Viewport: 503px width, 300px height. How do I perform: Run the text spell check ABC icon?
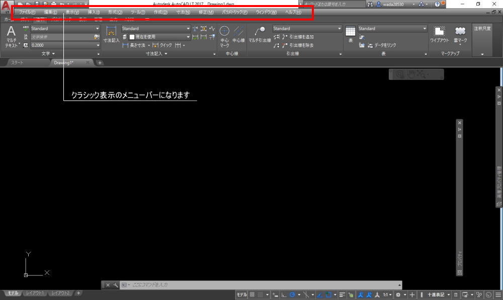(26, 29)
